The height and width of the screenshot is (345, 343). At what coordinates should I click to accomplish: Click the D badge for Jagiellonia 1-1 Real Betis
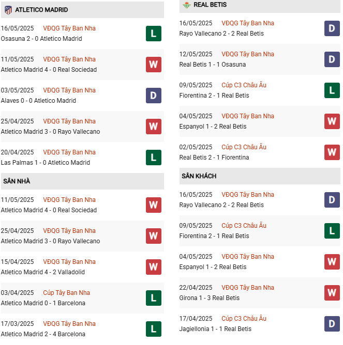[x=332, y=324]
